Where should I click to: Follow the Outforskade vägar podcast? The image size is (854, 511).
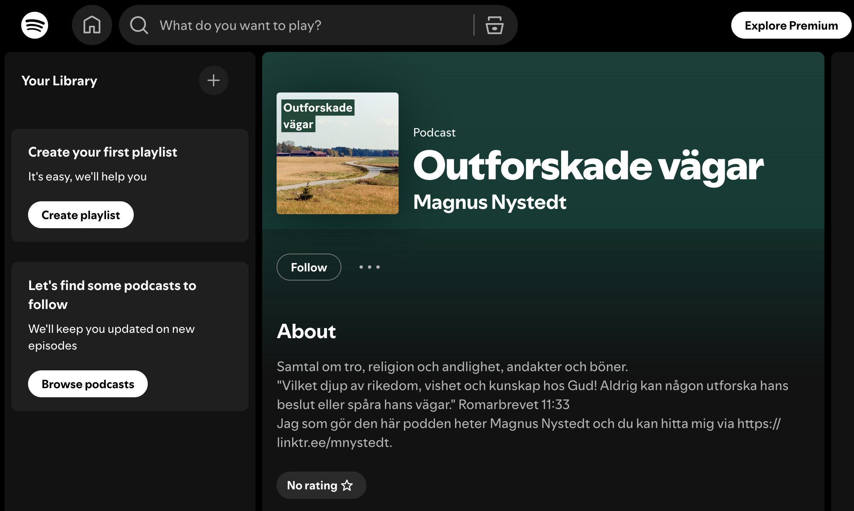[309, 267]
